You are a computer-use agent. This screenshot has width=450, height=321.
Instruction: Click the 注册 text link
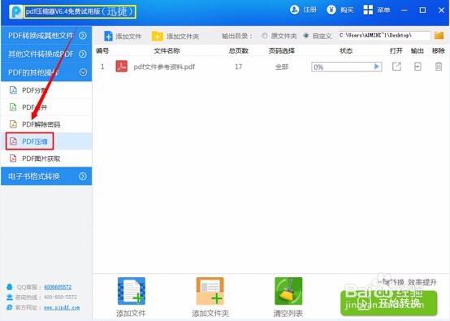coord(310,10)
